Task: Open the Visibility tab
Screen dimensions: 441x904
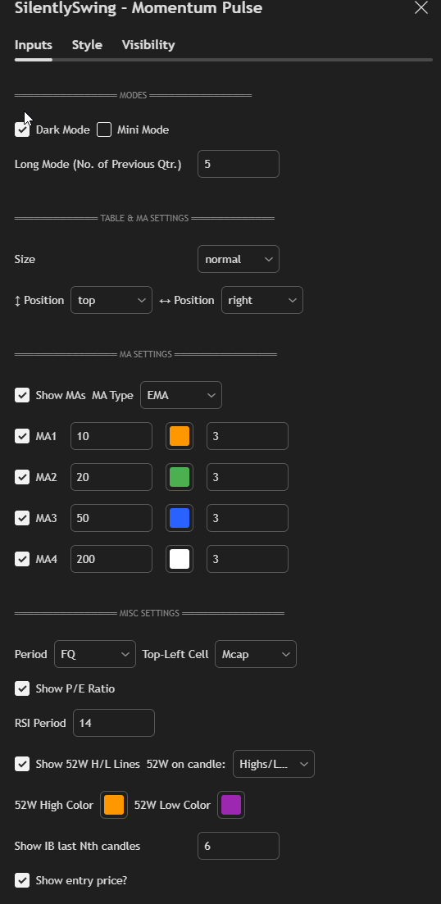Action: [x=148, y=45]
